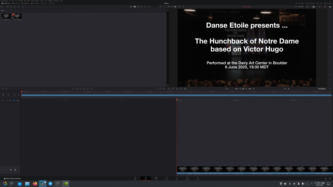
Task: Click the Smart Insert edit icon
Action: coord(73,89)
